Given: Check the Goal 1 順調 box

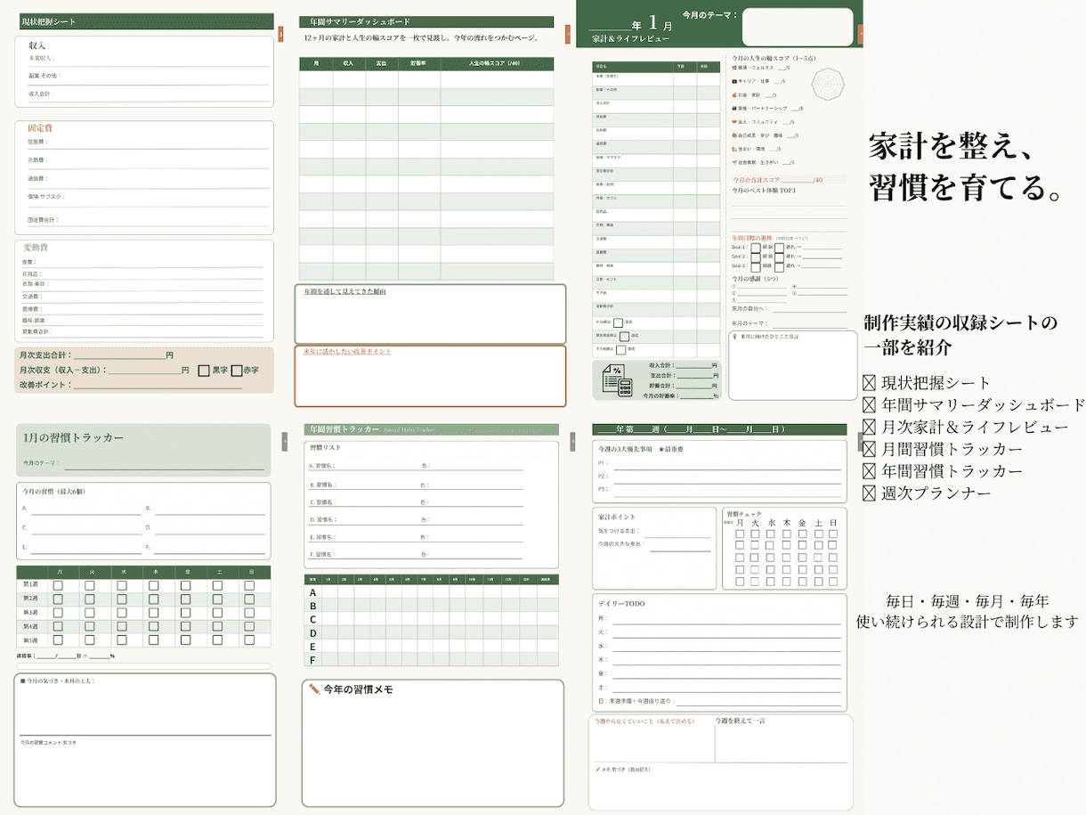Looking at the screenshot, I should [756, 246].
